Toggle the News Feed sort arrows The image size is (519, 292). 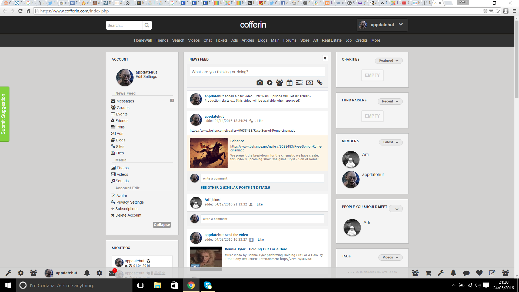[x=325, y=58]
